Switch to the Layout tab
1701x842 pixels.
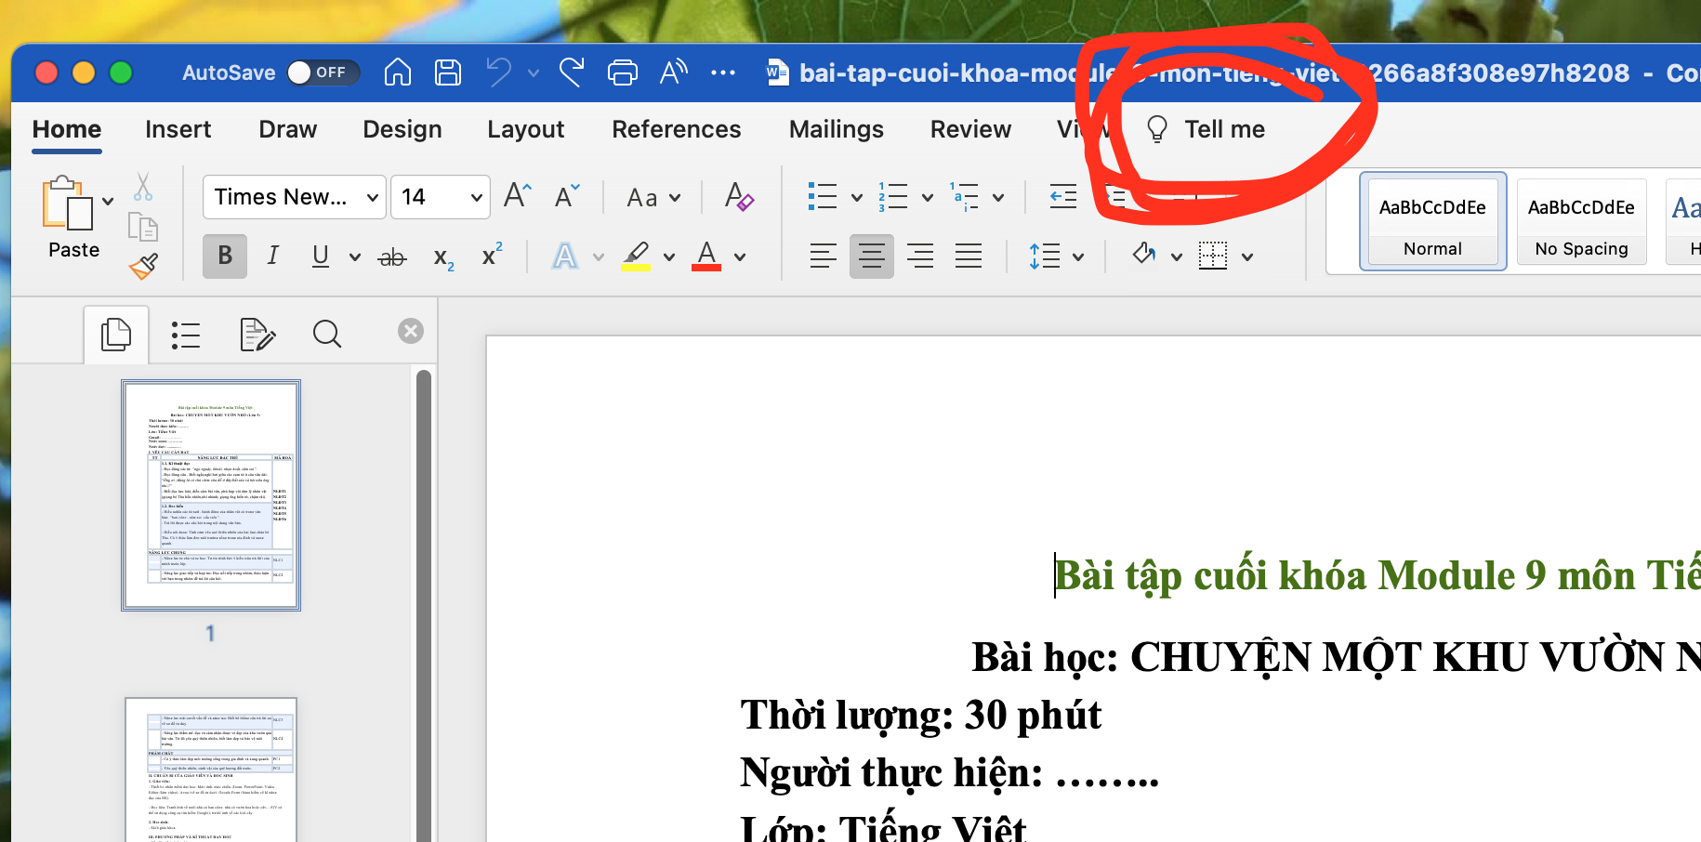tap(525, 129)
